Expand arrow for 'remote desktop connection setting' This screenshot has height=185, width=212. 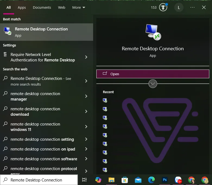coord(86,139)
